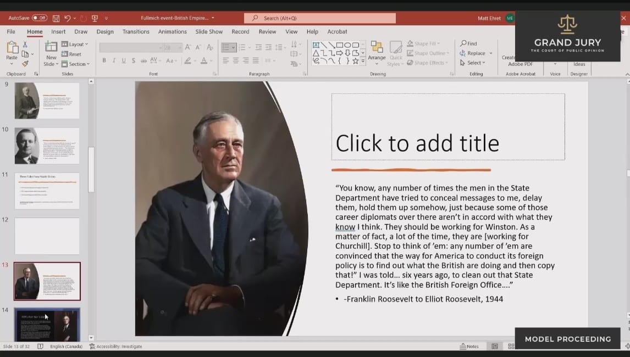
Task: Click the Undo arrow icon
Action: 67,18
